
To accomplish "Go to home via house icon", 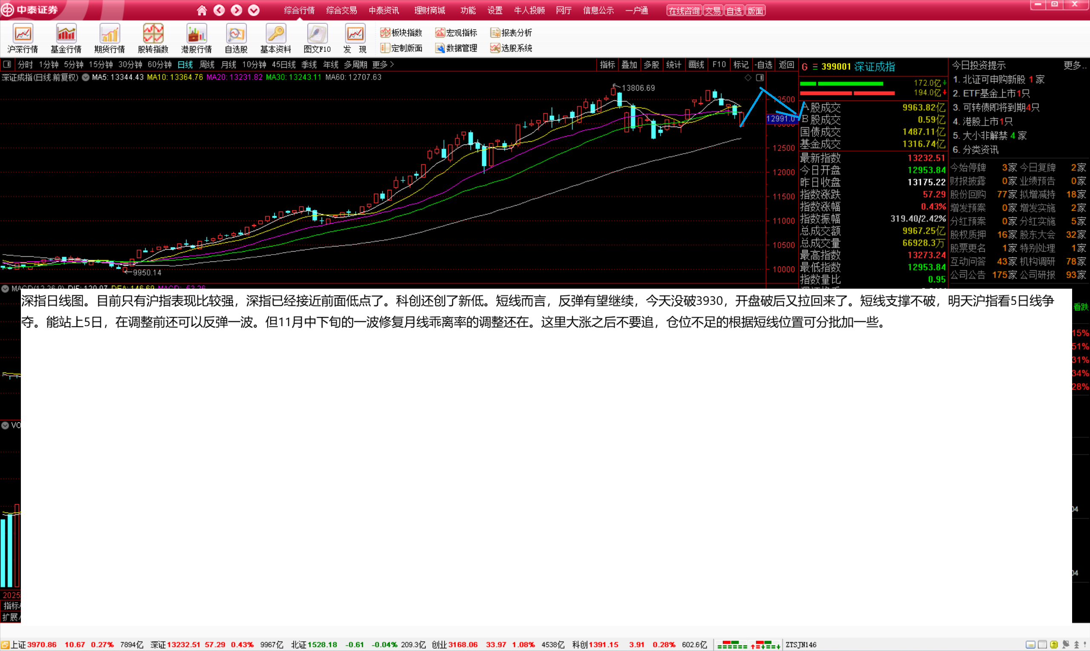I will click(x=201, y=10).
